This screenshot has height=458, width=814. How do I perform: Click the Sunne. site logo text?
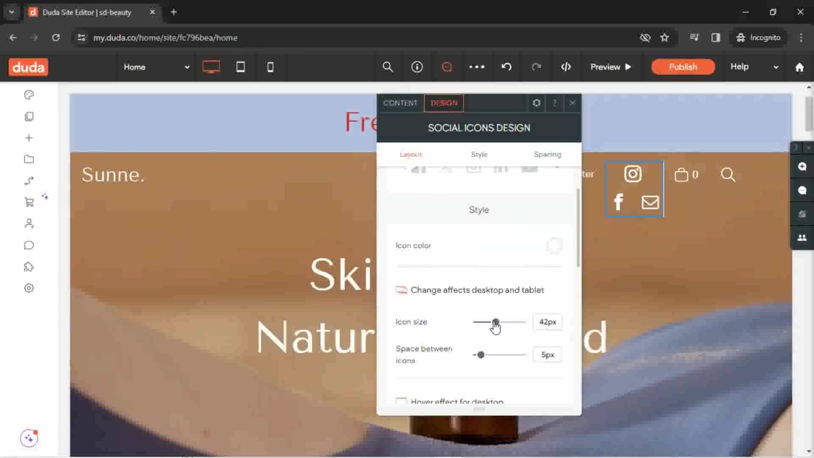point(113,175)
